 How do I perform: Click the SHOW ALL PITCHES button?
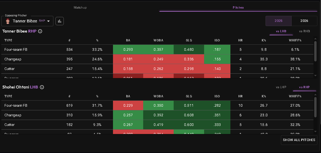(x=299, y=140)
